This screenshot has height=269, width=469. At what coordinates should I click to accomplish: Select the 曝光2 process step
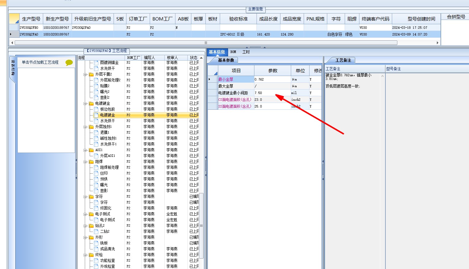104,92
